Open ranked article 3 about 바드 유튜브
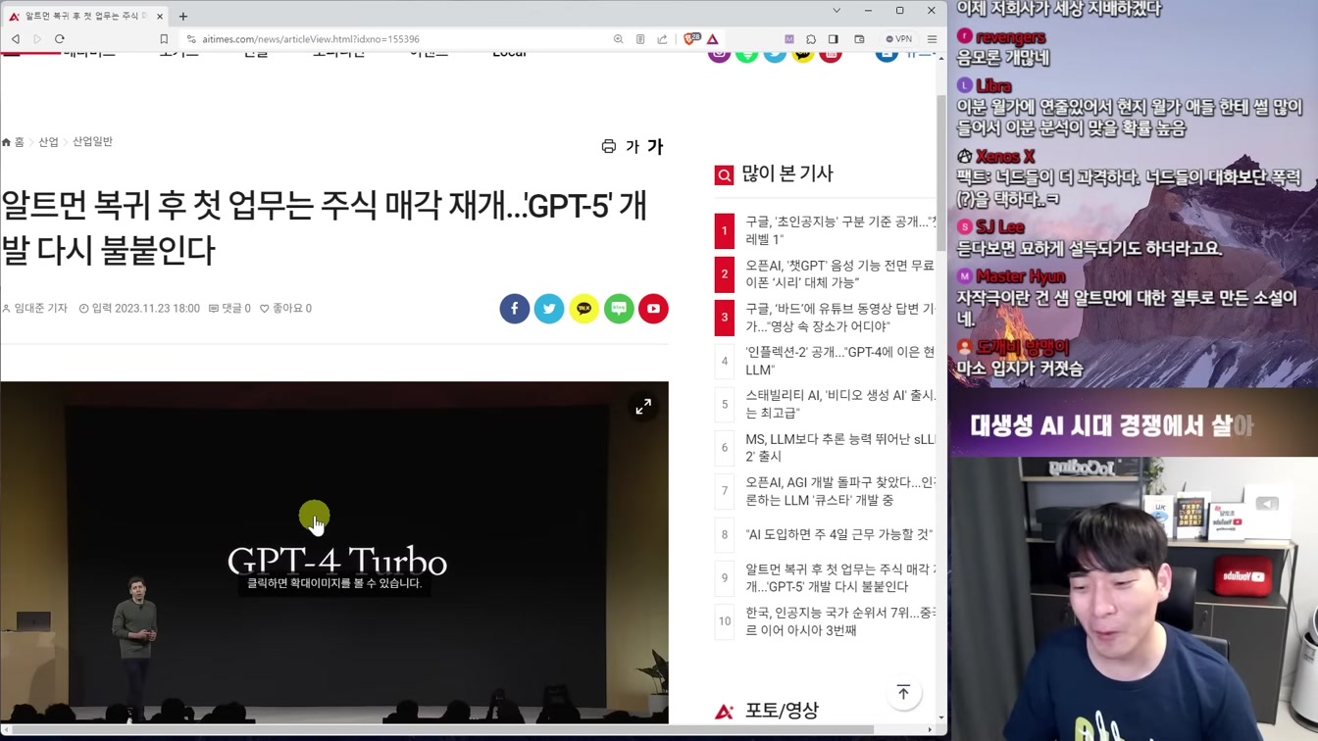The image size is (1318, 741). coord(840,318)
